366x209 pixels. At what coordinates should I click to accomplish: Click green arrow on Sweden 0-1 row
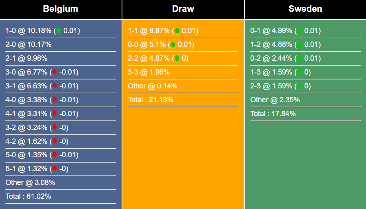300,31
